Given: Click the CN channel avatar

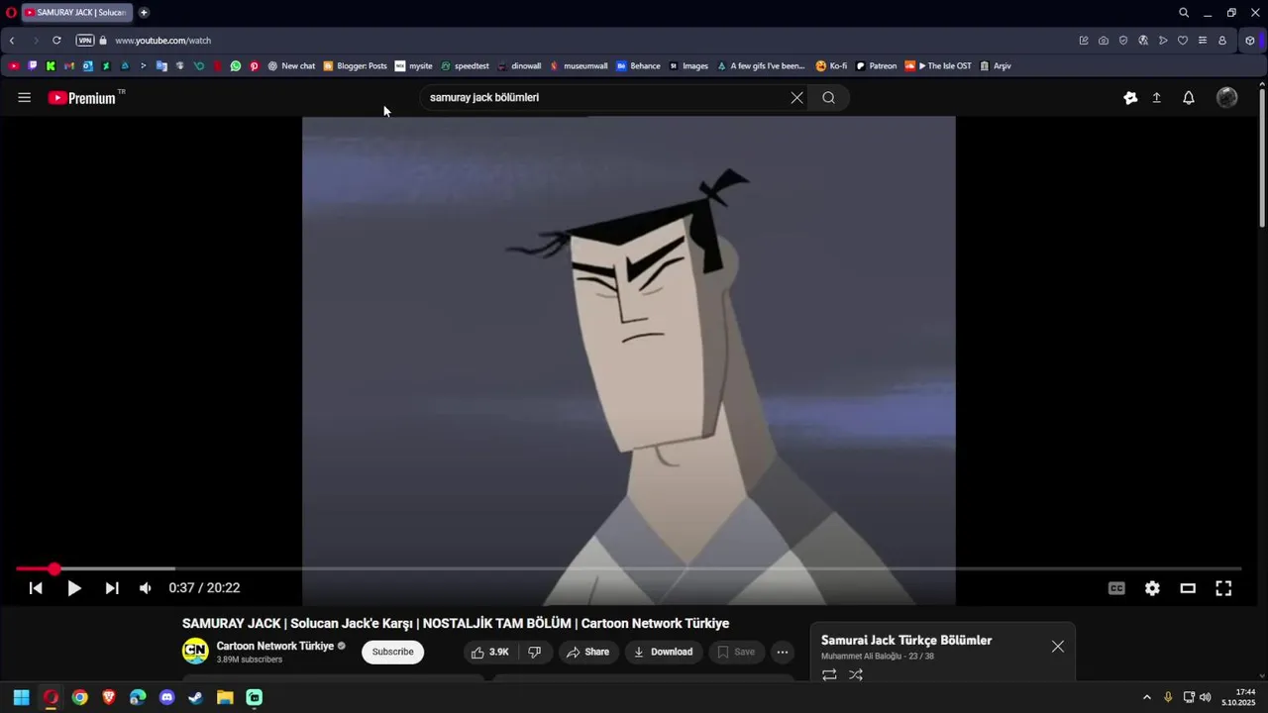Looking at the screenshot, I should coord(195,651).
